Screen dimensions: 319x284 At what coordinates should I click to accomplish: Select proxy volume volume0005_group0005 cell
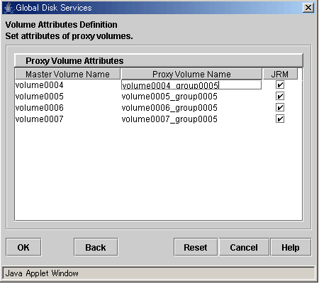coord(191,97)
